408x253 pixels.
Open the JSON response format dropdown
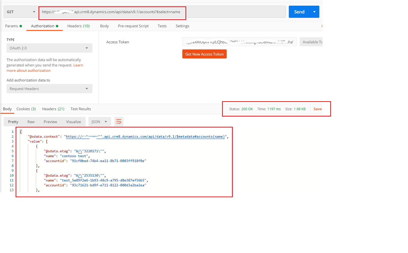tap(99, 121)
